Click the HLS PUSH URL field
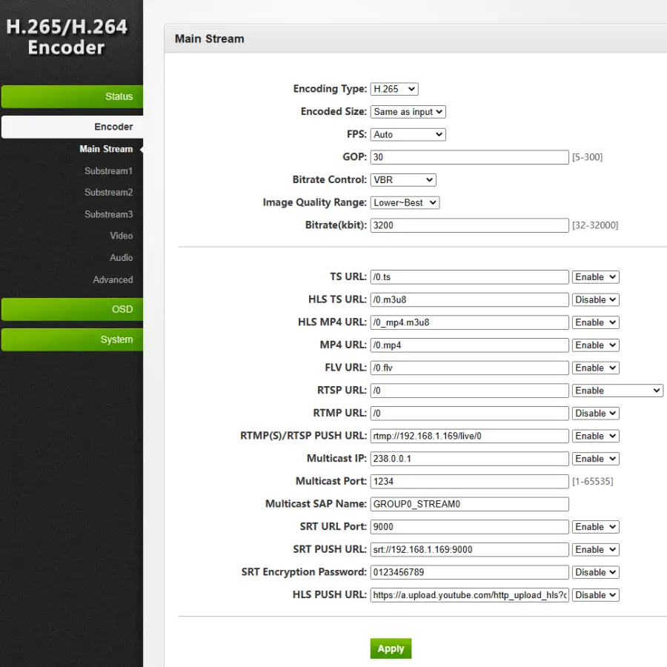 click(x=469, y=595)
